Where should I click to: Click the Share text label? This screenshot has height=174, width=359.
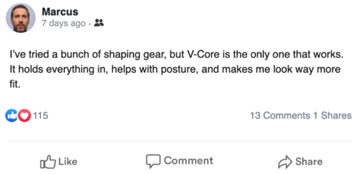pyautogui.click(x=309, y=161)
